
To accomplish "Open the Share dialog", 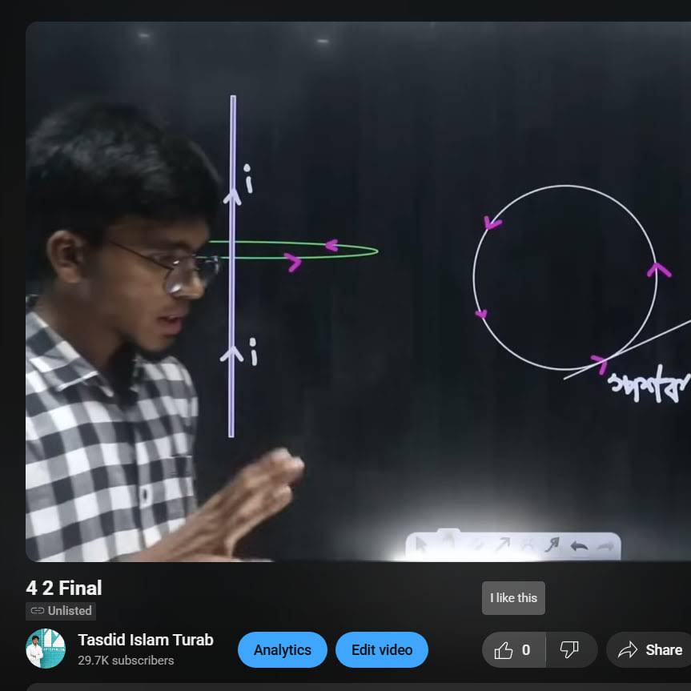I will pos(649,649).
